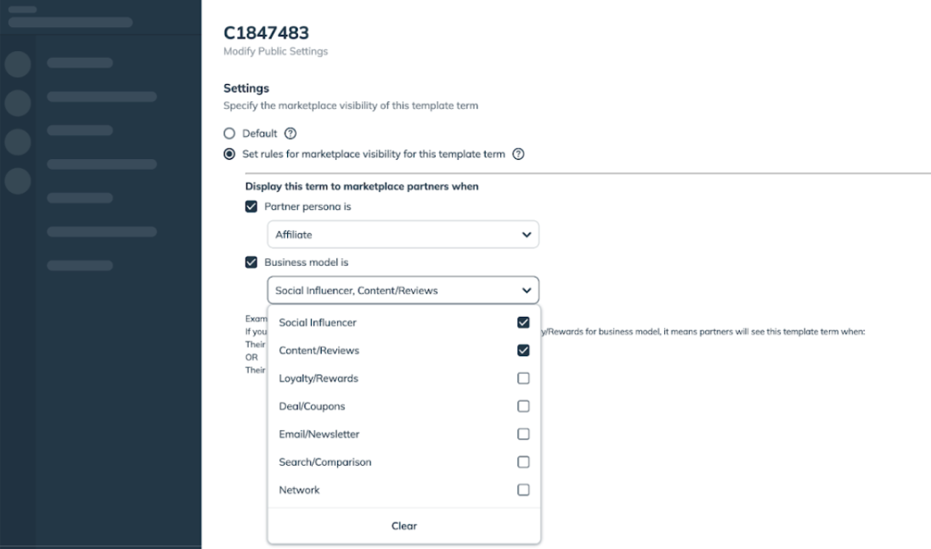Check the Email/Newsletter option

[523, 434]
